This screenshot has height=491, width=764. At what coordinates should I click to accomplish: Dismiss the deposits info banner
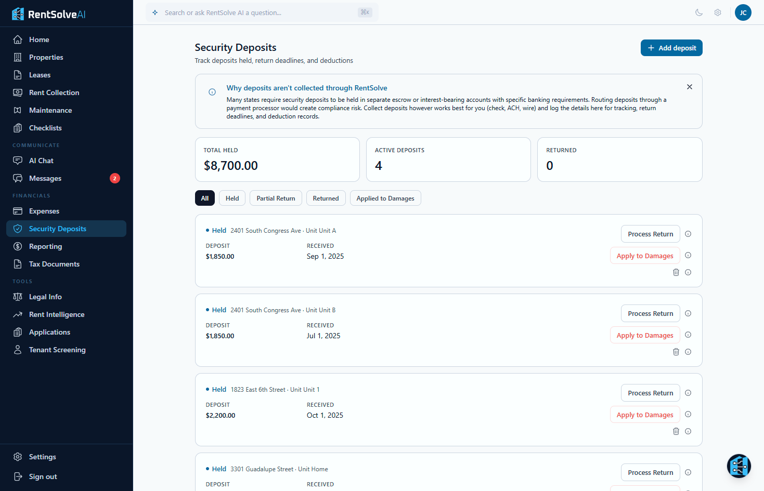click(x=689, y=87)
